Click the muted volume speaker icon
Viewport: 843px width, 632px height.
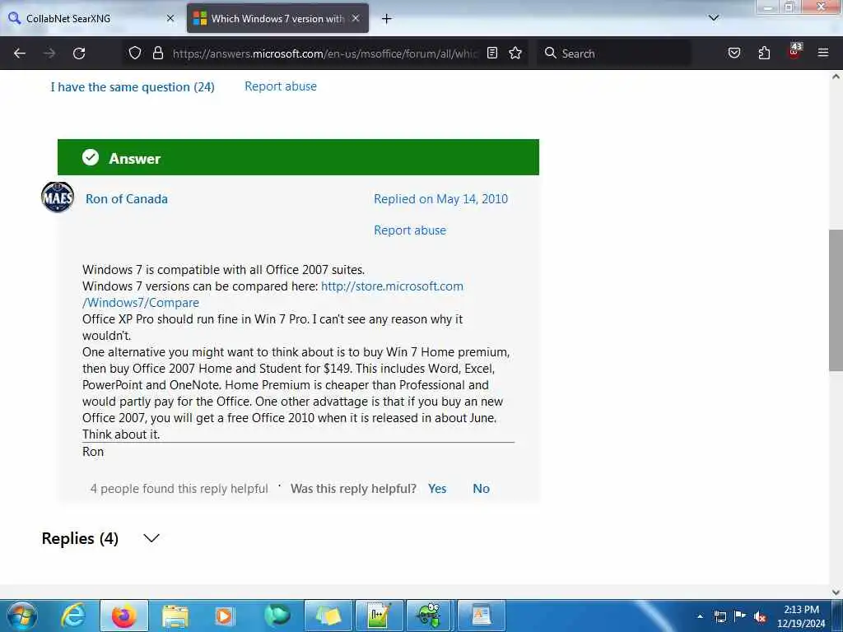tap(760, 616)
